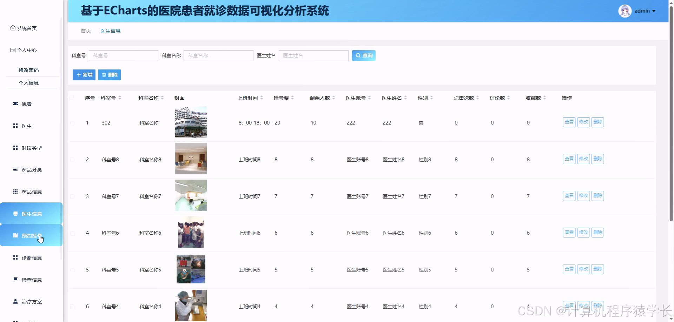Click 查看 on the first table row

pyautogui.click(x=569, y=122)
